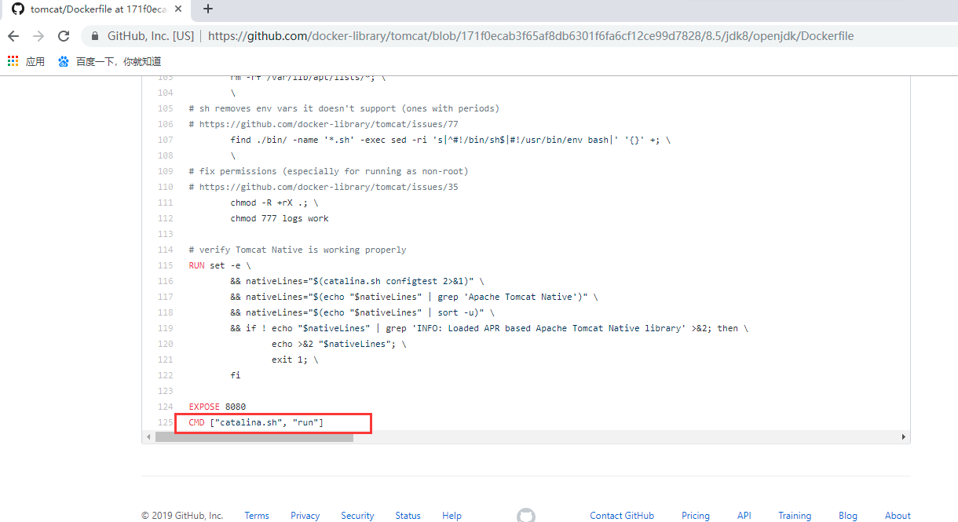Click the issues/35 URL comment line

click(x=324, y=187)
